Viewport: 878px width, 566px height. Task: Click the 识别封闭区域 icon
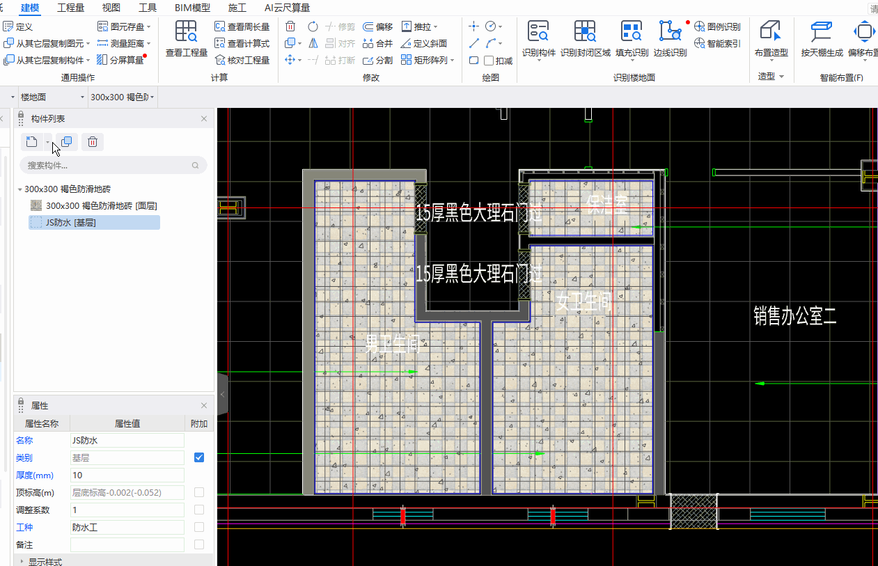click(585, 39)
